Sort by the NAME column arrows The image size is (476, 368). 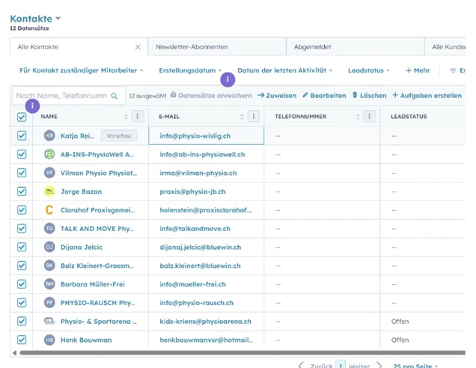126,117
